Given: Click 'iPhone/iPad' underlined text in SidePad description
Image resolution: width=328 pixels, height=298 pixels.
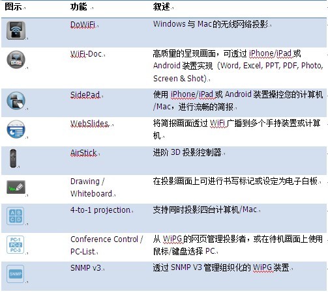Looking at the screenshot, I should tap(192, 94).
